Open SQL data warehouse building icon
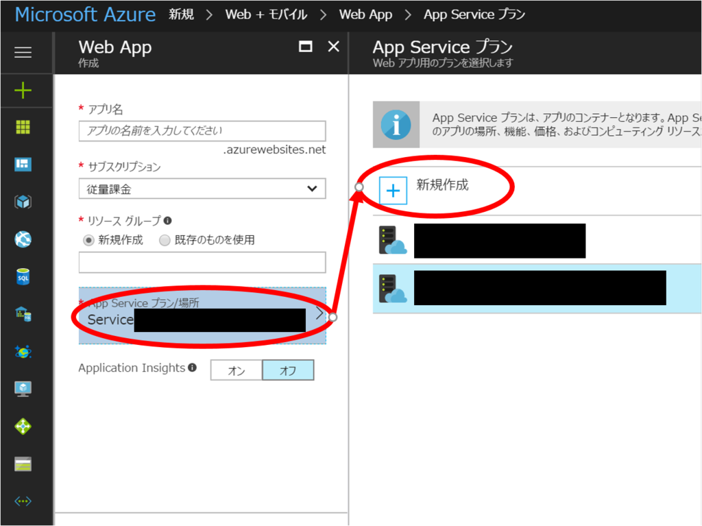 pyautogui.click(x=23, y=314)
